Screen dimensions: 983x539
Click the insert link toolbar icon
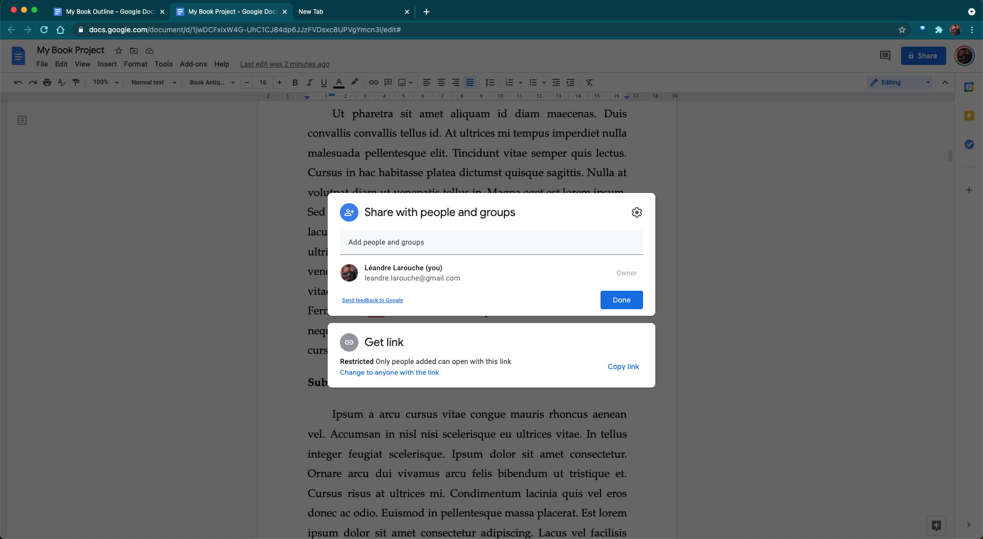(374, 82)
